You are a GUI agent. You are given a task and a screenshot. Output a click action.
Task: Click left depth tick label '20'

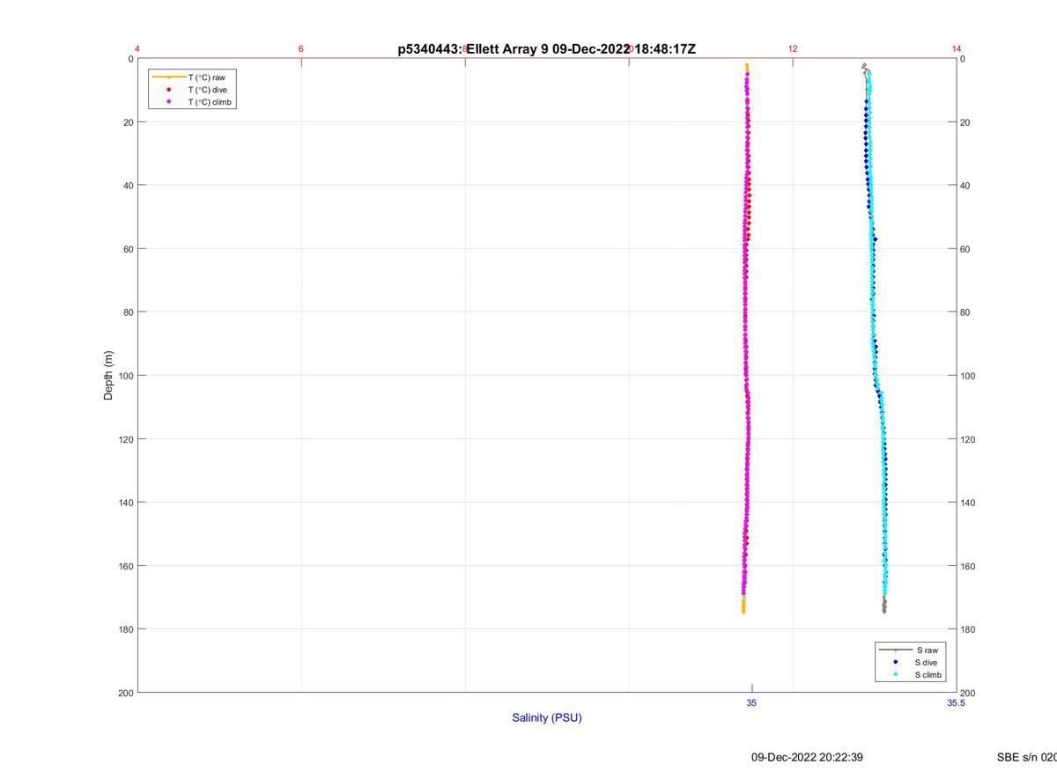[x=127, y=122]
